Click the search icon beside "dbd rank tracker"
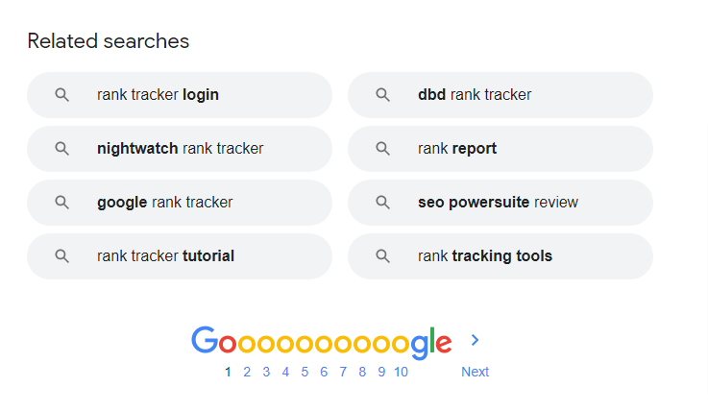The width and height of the screenshot is (708, 411). (x=383, y=95)
